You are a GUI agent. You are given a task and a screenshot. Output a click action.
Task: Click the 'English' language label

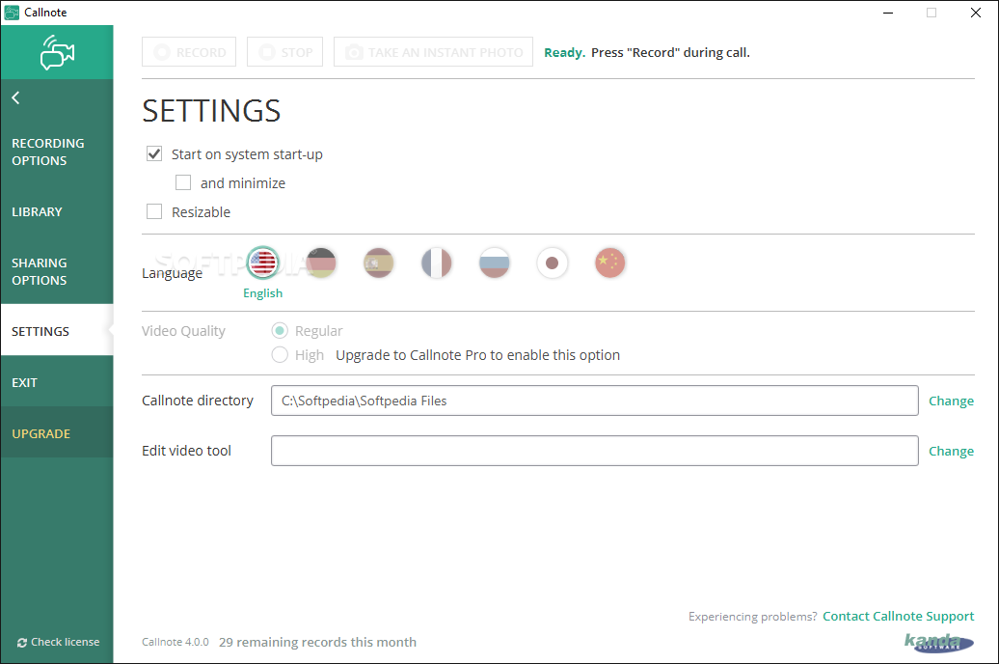coord(262,293)
